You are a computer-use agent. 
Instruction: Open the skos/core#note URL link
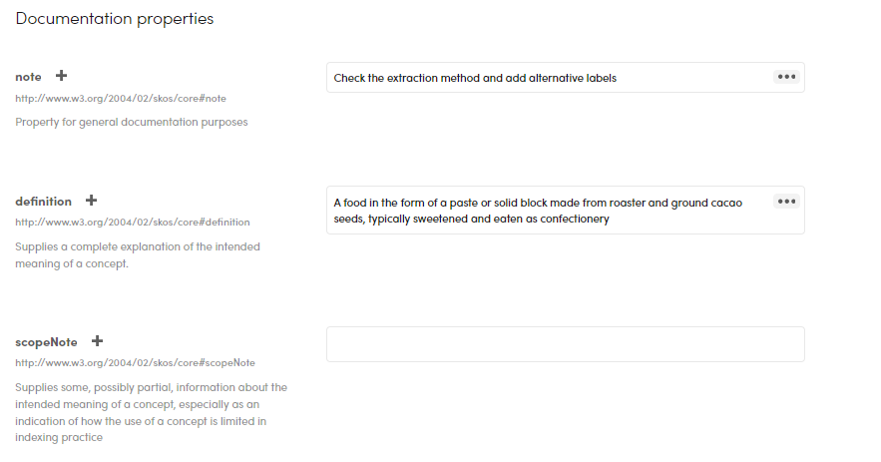tap(113, 99)
